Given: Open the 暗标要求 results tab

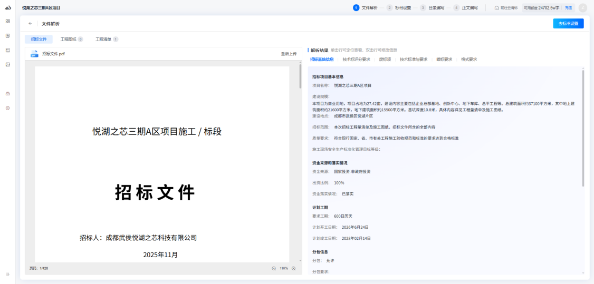Looking at the screenshot, I should click(444, 60).
